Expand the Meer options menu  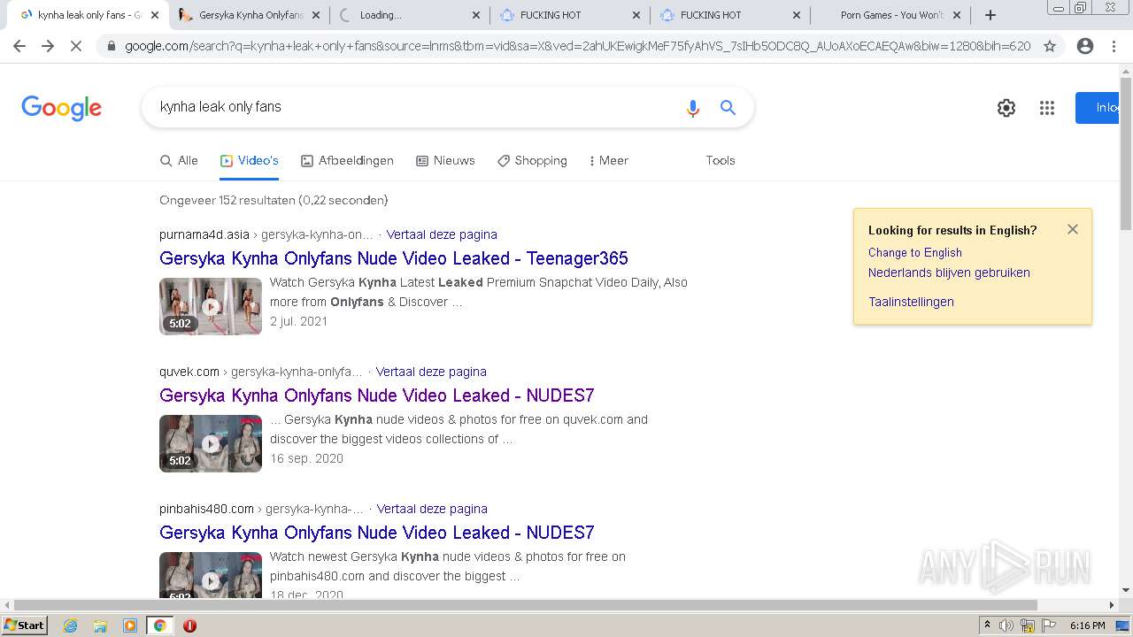pos(608,160)
